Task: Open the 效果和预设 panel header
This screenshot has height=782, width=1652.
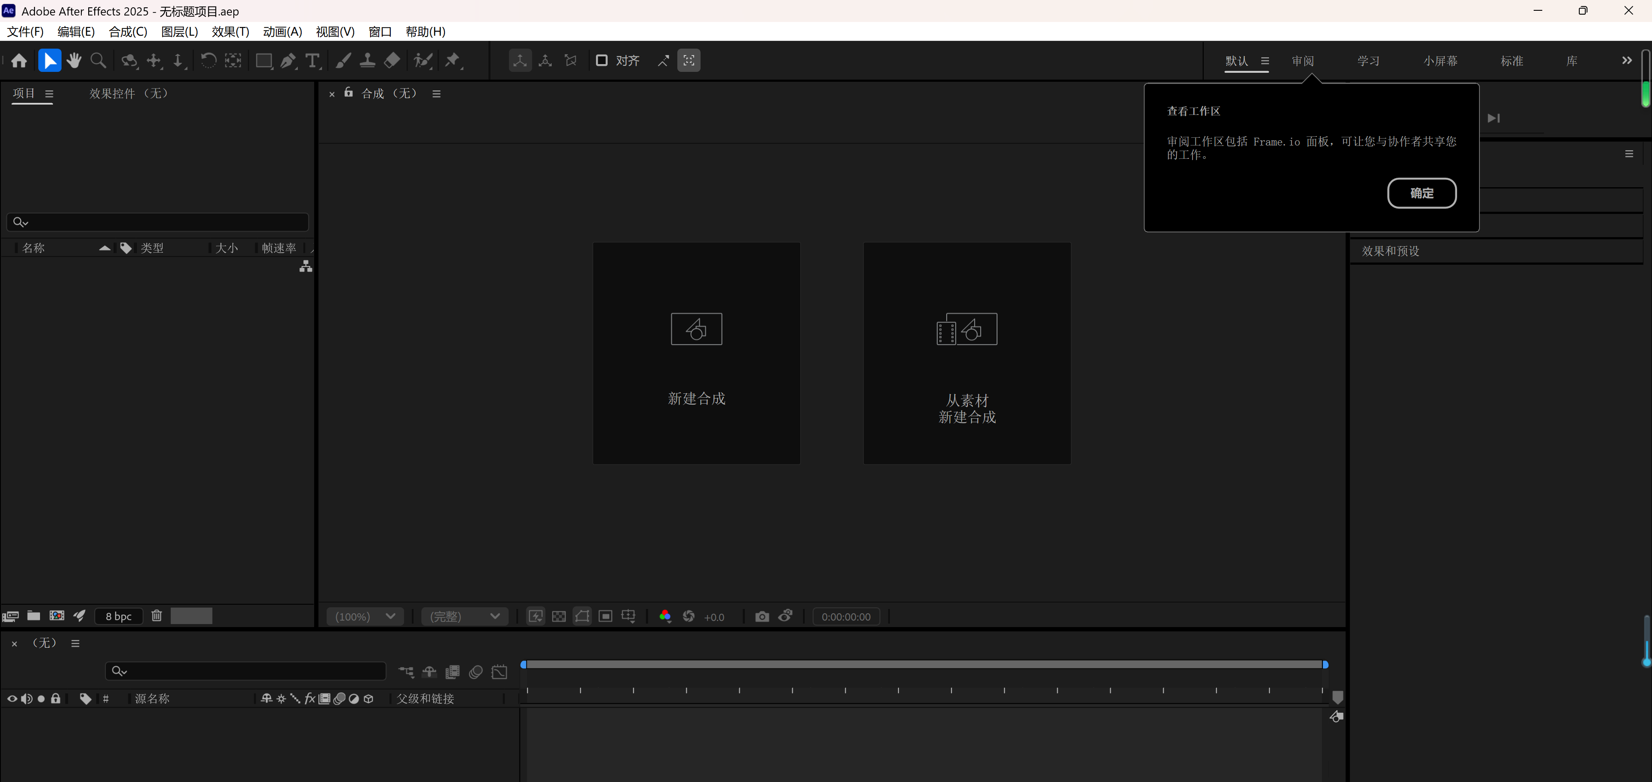Action: coord(1495,251)
